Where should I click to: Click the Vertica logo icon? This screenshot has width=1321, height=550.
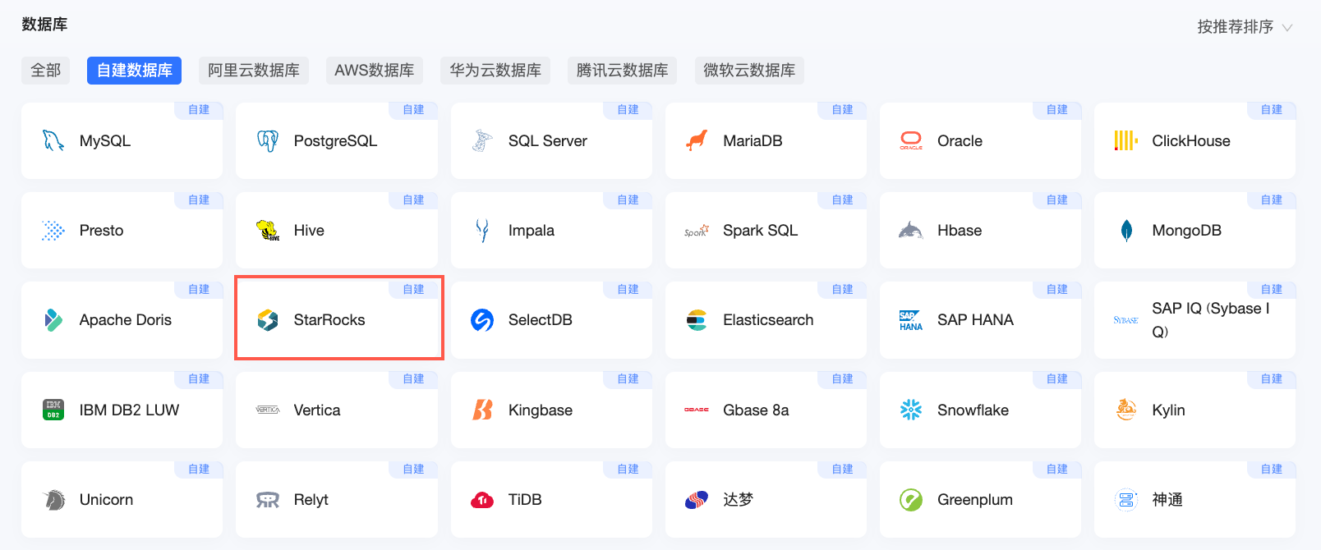click(x=268, y=410)
